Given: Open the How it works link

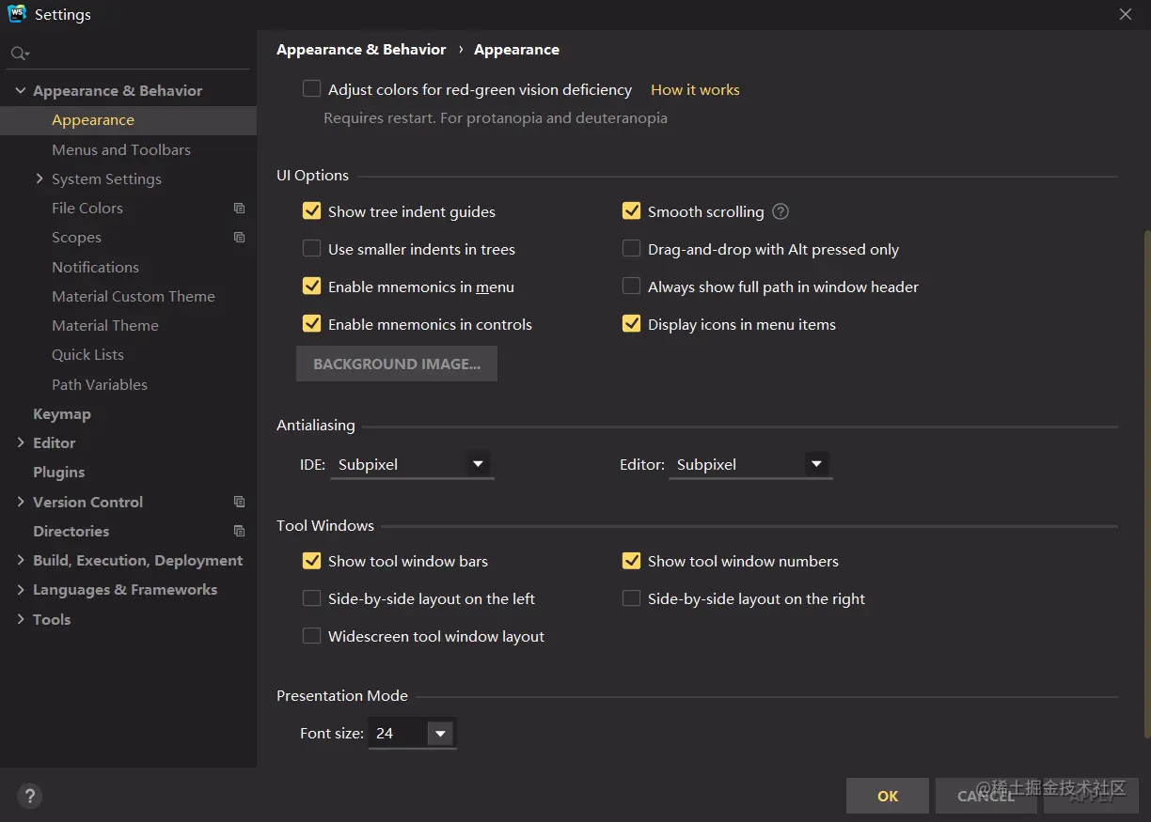Looking at the screenshot, I should 695,89.
